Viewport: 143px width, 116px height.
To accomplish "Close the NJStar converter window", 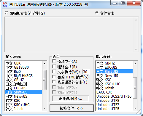I will pyautogui.click(x=134, y=3).
